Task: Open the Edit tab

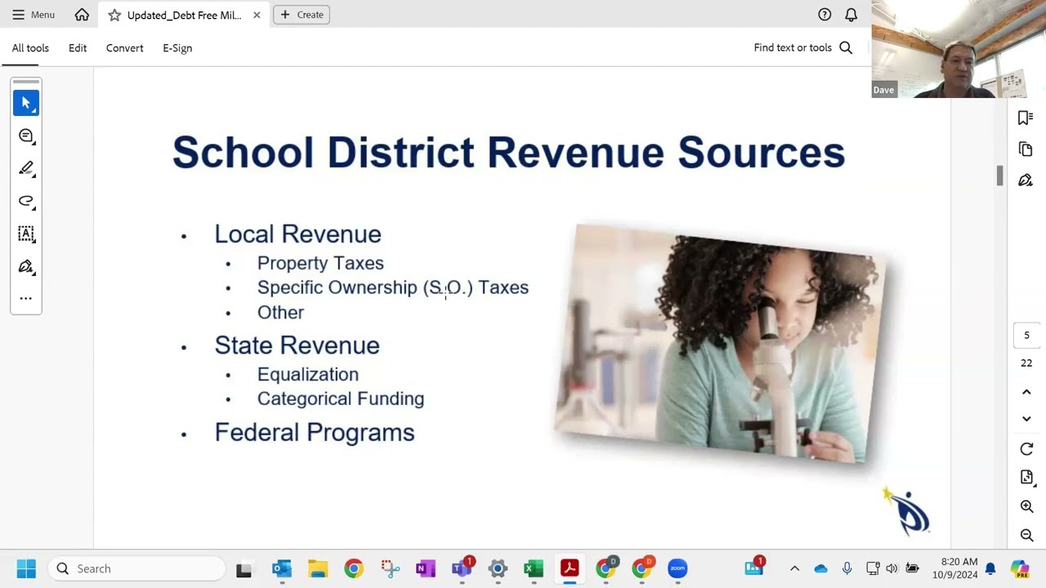Action: click(78, 48)
